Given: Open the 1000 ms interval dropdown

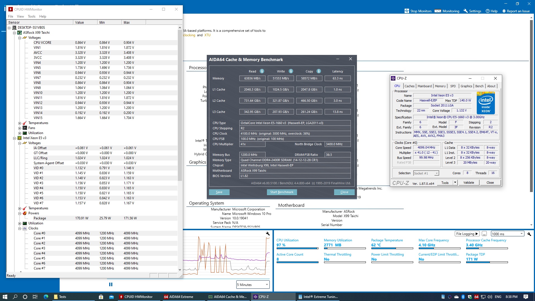Looking at the screenshot, I should (521, 234).
